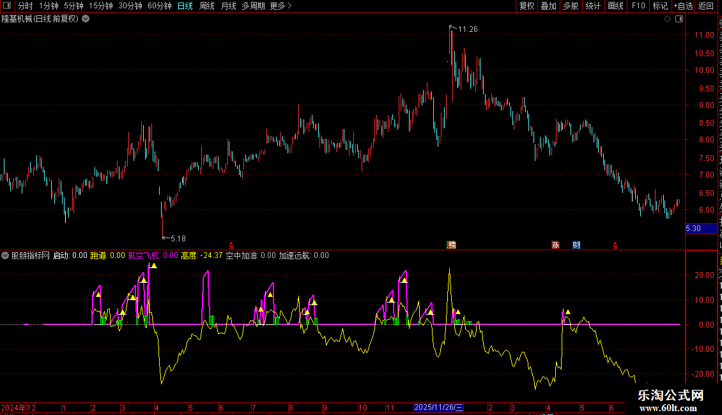Click the 隆基机械(日线.前复权) chart title

pos(40,19)
